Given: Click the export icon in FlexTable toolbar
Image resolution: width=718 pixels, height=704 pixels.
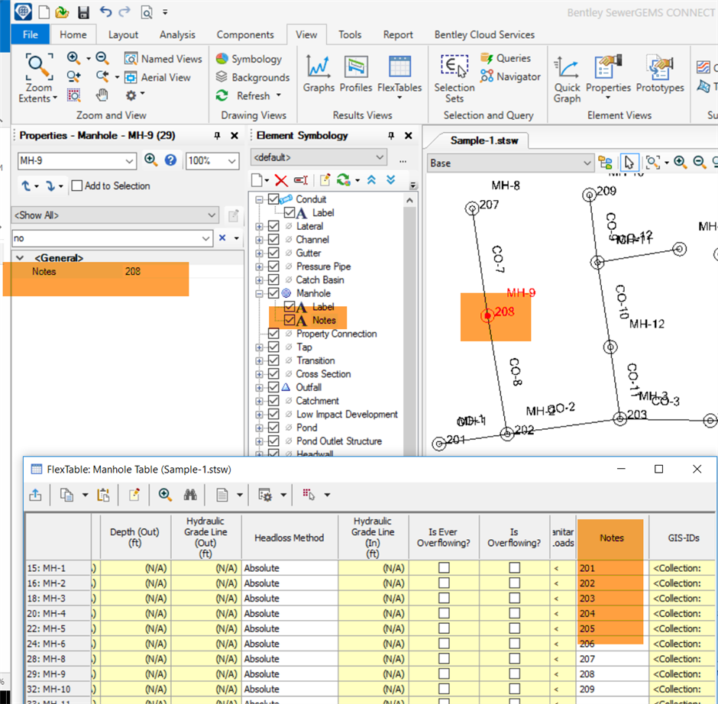Looking at the screenshot, I should (35, 494).
